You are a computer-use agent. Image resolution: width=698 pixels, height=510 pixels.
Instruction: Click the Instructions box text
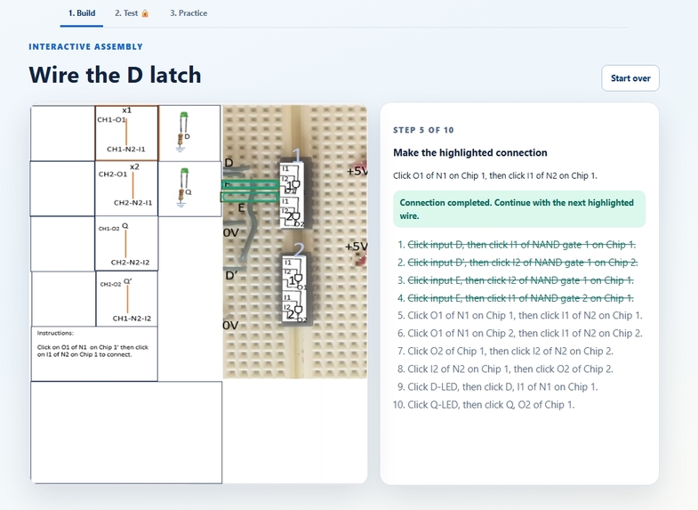point(92,344)
